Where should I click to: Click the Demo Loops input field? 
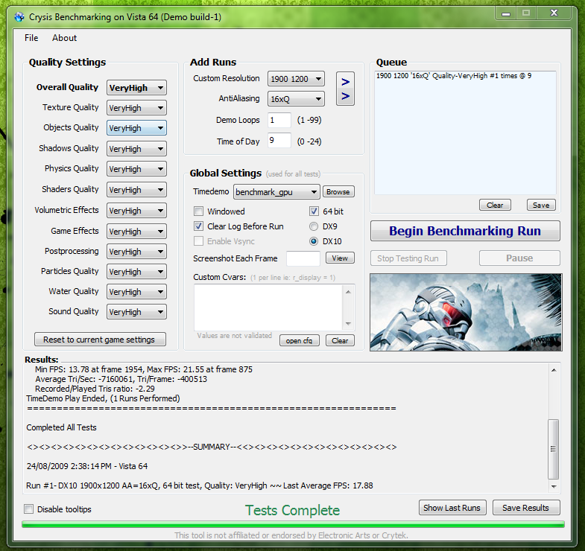pyautogui.click(x=279, y=120)
